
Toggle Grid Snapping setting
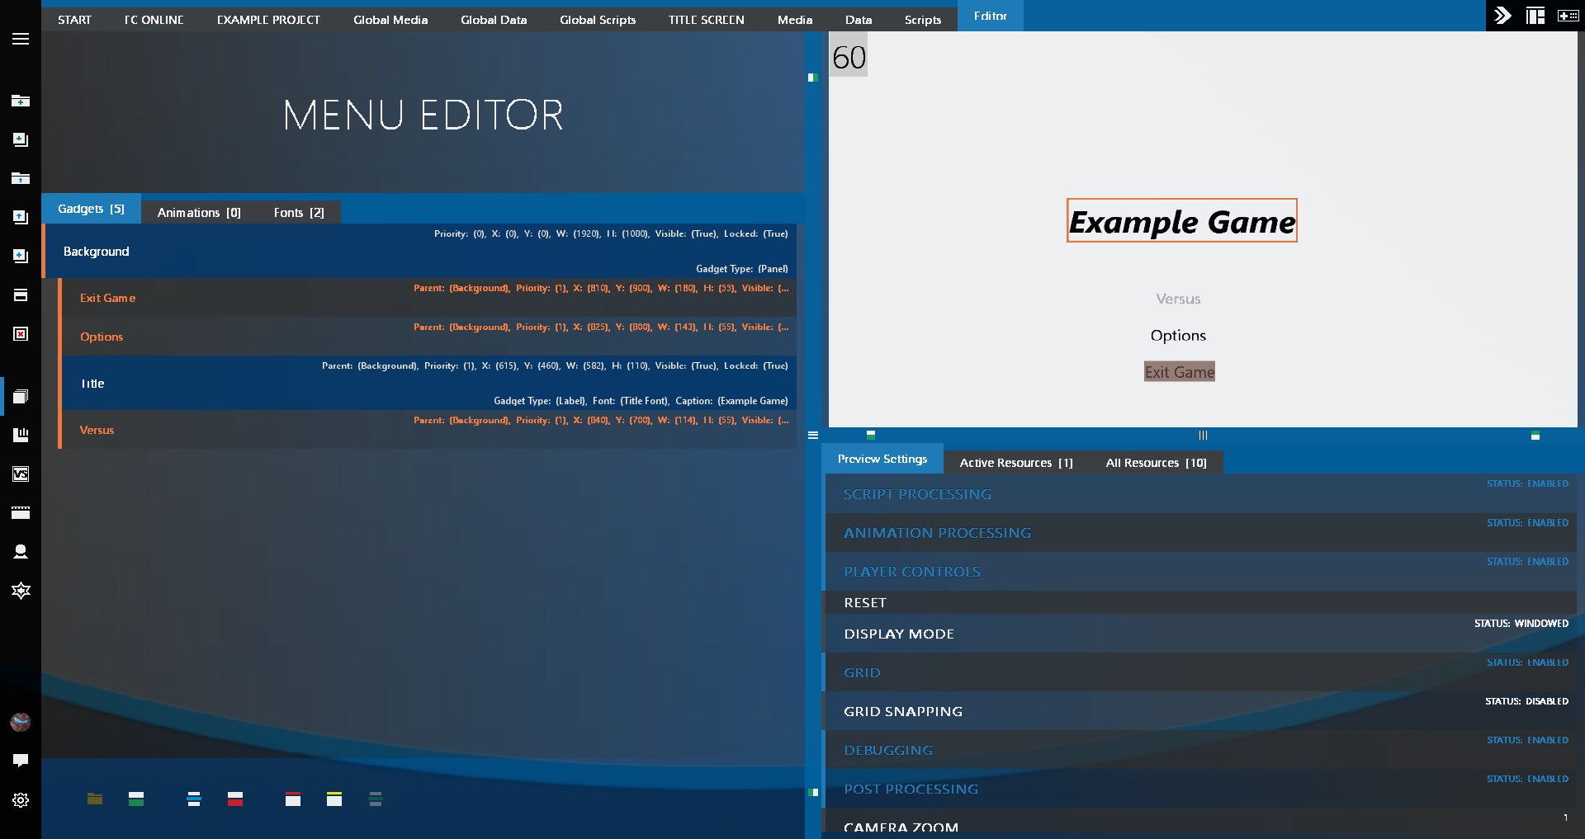click(x=1200, y=710)
